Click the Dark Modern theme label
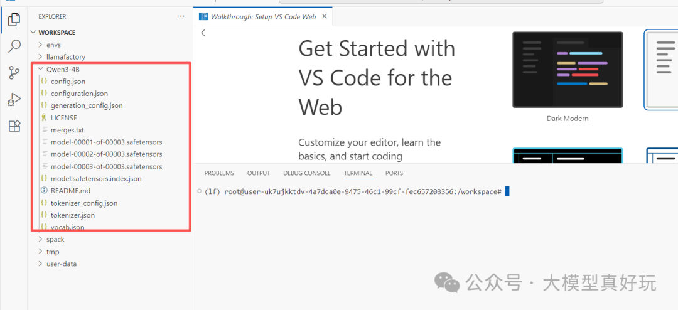Viewport: 678px width, 310px height. [x=568, y=119]
